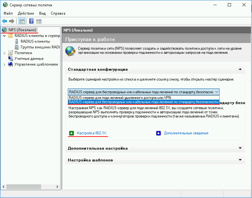Open the Вид menu
This screenshot has width=252, height=198.
point(42,13)
